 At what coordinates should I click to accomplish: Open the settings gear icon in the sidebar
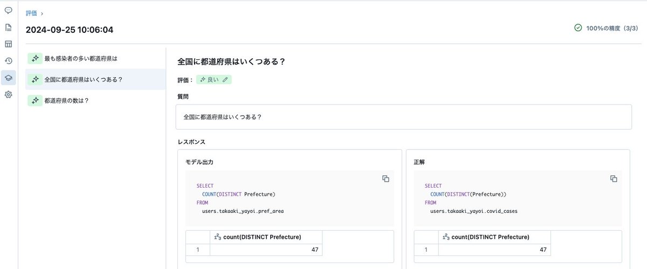(x=9, y=95)
